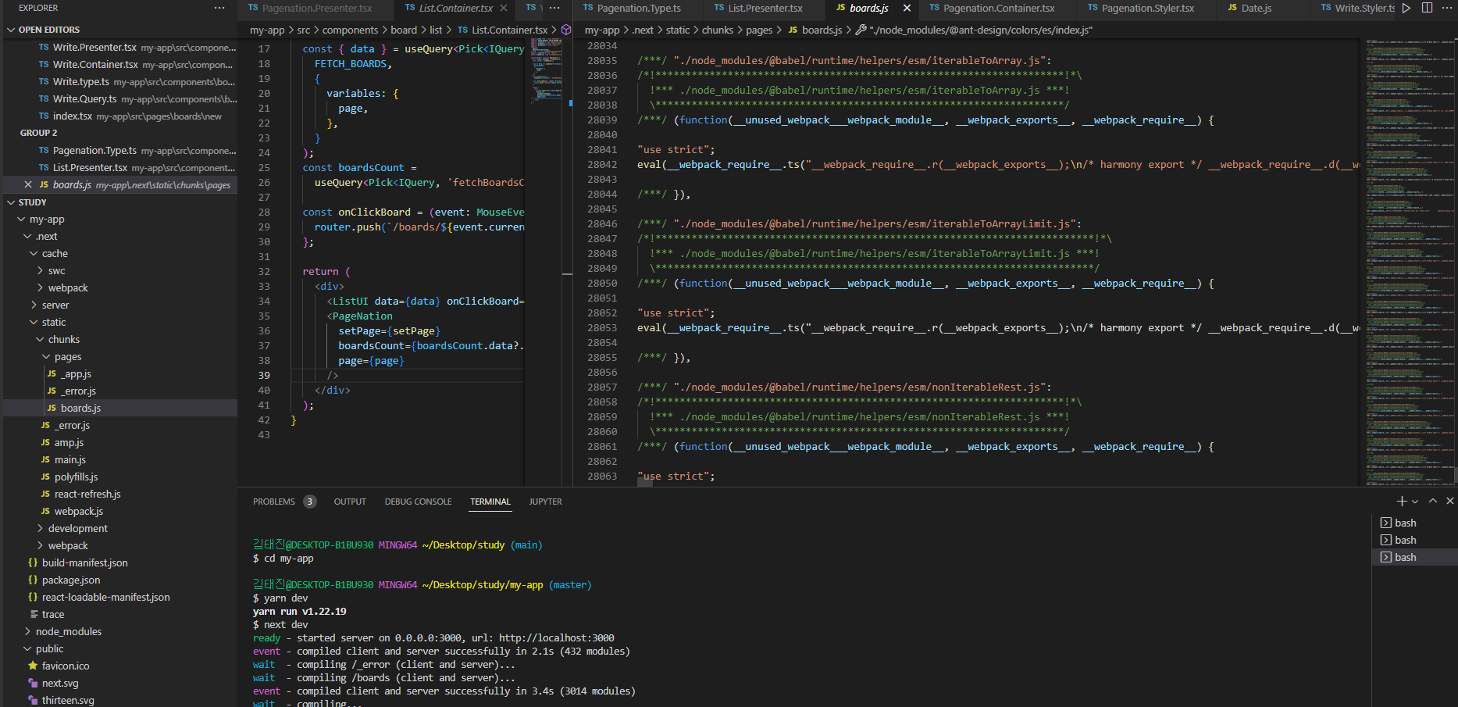Collapse the my-app folder
Viewport: 1458px width, 707px height.
pyautogui.click(x=22, y=220)
